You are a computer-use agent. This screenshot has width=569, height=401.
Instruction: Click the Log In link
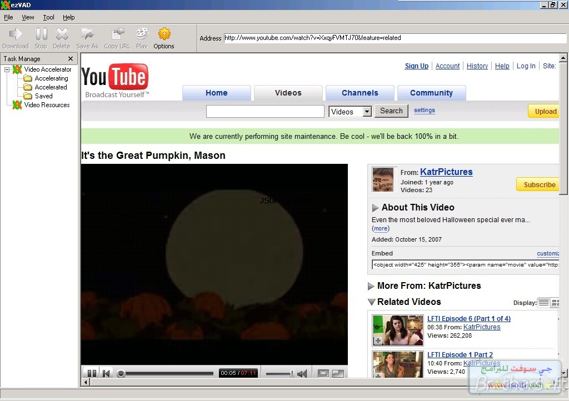pos(526,66)
